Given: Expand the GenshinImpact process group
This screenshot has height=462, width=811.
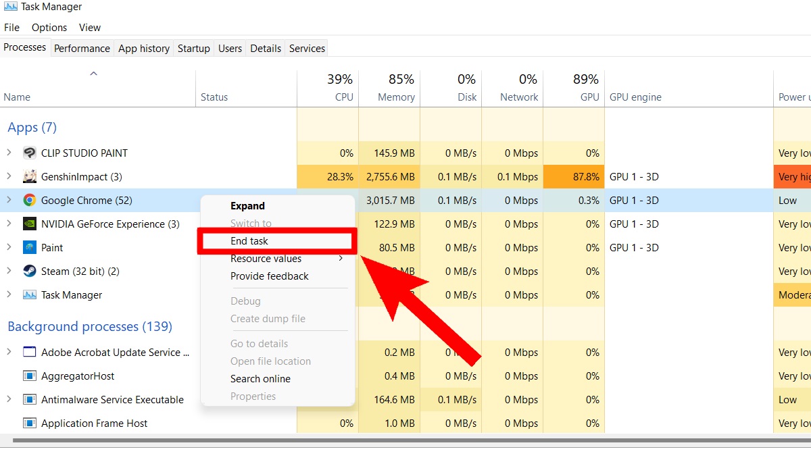Looking at the screenshot, I should tap(9, 176).
